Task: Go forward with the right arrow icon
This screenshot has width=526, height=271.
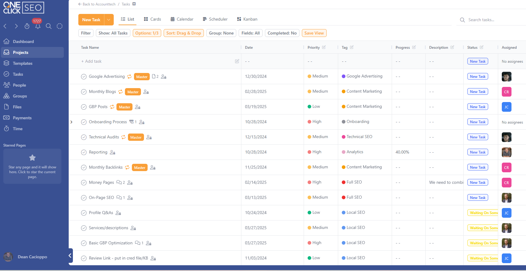Action: 16,26
